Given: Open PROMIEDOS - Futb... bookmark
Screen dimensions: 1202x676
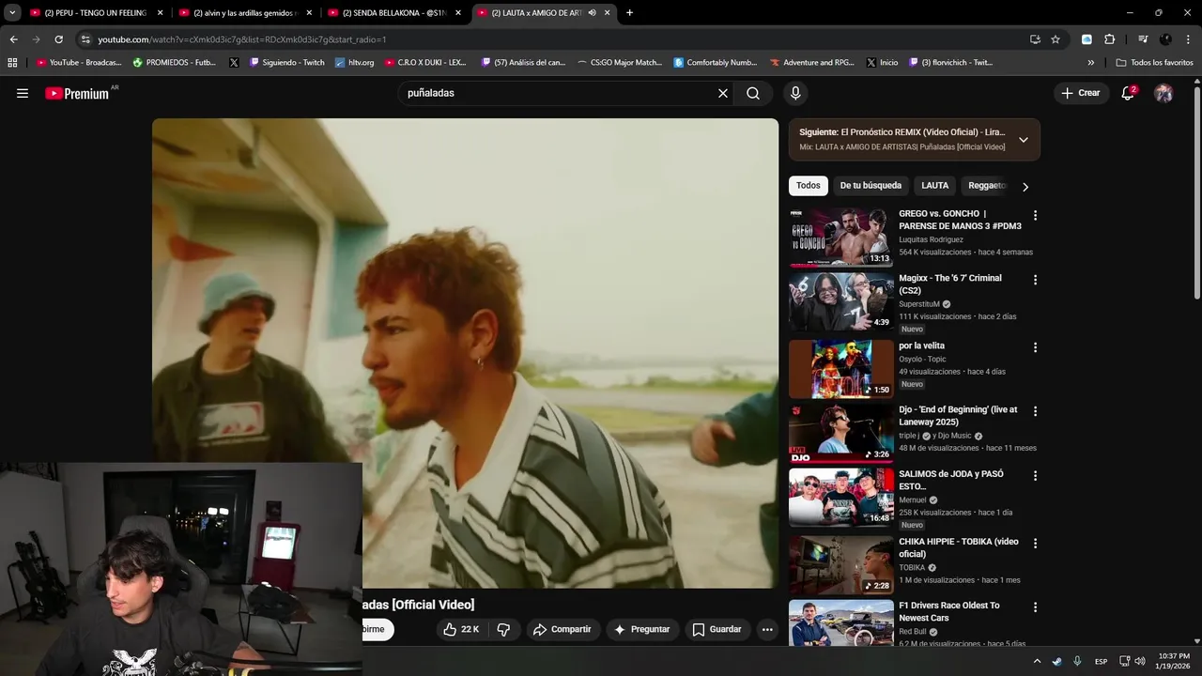Looking at the screenshot, I should coord(174,63).
